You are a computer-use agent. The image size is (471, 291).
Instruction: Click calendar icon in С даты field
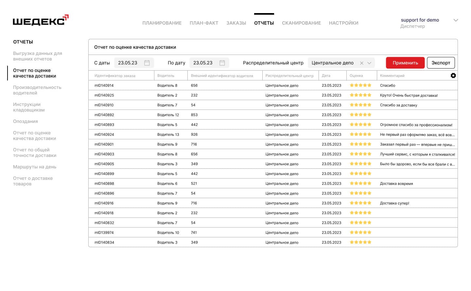coord(147,63)
